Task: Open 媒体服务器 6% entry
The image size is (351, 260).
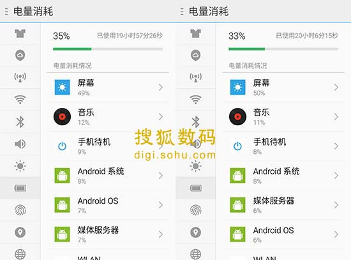Action: (283, 205)
